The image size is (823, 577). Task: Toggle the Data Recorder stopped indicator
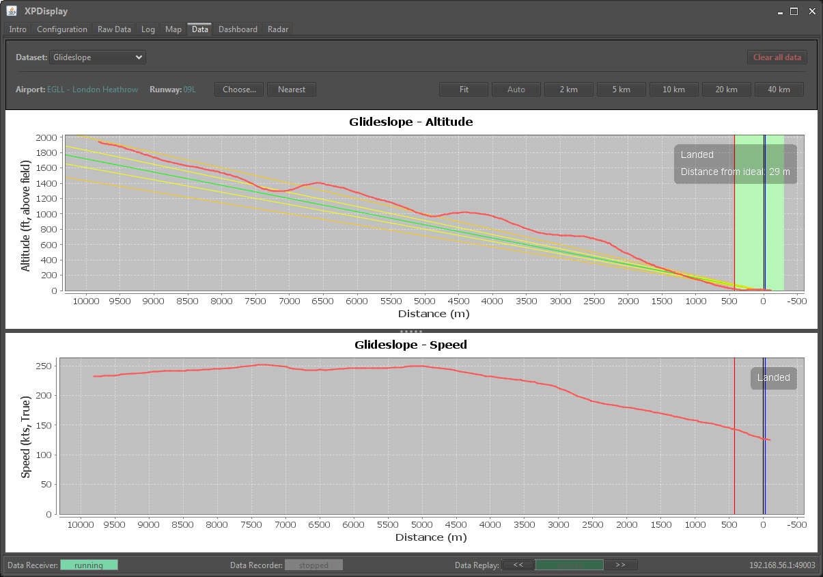click(x=313, y=565)
